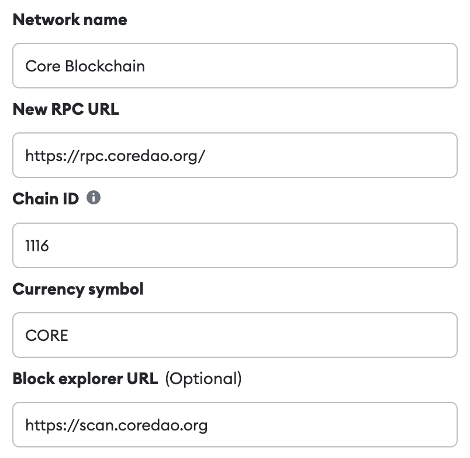The width and height of the screenshot is (470, 458).
Task: Click the "Block explorer URL" label
Action: (85, 378)
